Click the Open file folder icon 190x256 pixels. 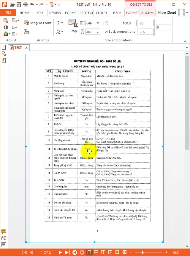click(x=12, y=4)
